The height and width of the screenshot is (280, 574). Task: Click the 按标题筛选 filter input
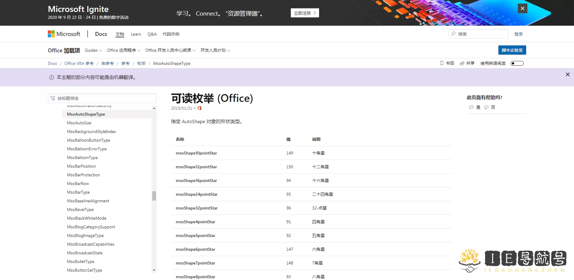[x=102, y=98]
